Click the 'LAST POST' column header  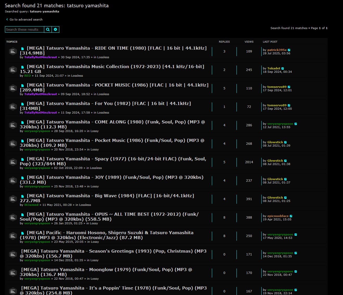coord(270,42)
